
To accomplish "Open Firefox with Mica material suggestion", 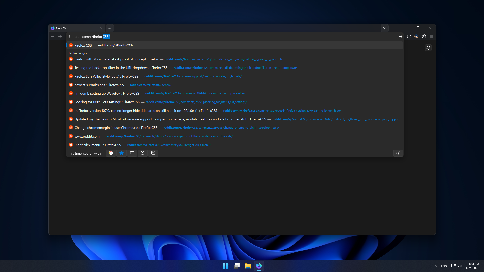I will click(x=234, y=59).
